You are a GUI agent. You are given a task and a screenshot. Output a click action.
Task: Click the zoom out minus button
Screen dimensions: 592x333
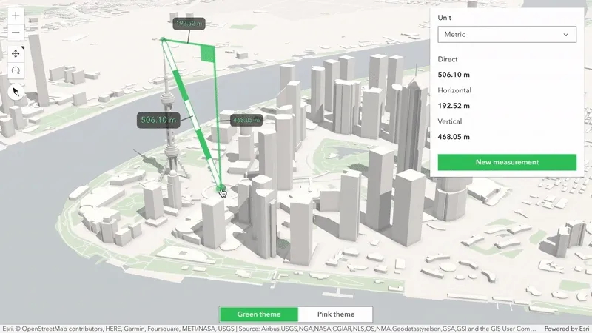pos(16,33)
